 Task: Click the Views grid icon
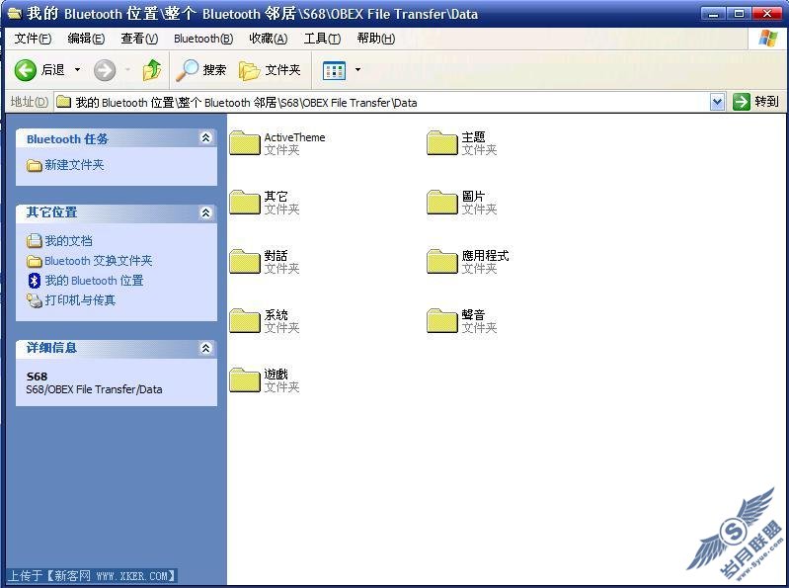click(334, 70)
